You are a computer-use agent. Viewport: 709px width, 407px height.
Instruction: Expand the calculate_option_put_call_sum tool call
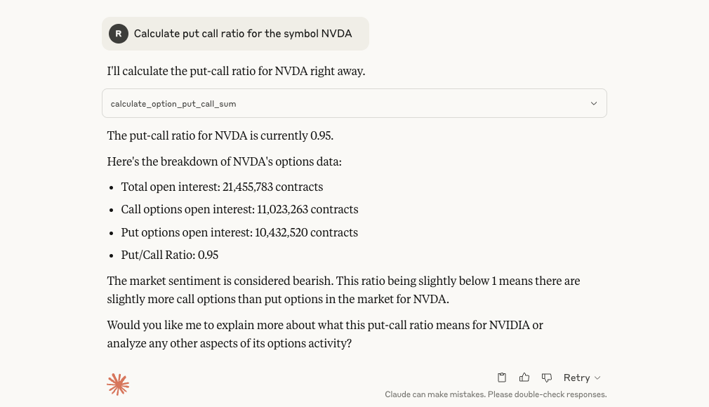coord(593,103)
